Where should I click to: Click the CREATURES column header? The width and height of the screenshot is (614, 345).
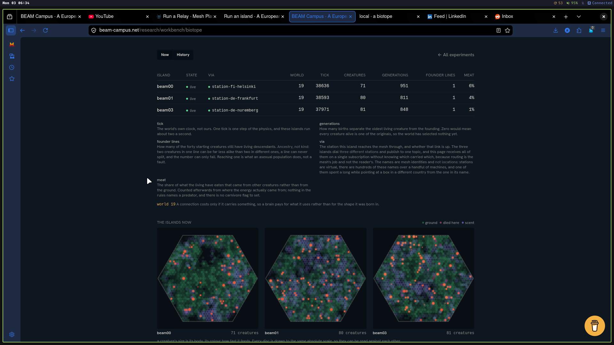click(x=355, y=75)
